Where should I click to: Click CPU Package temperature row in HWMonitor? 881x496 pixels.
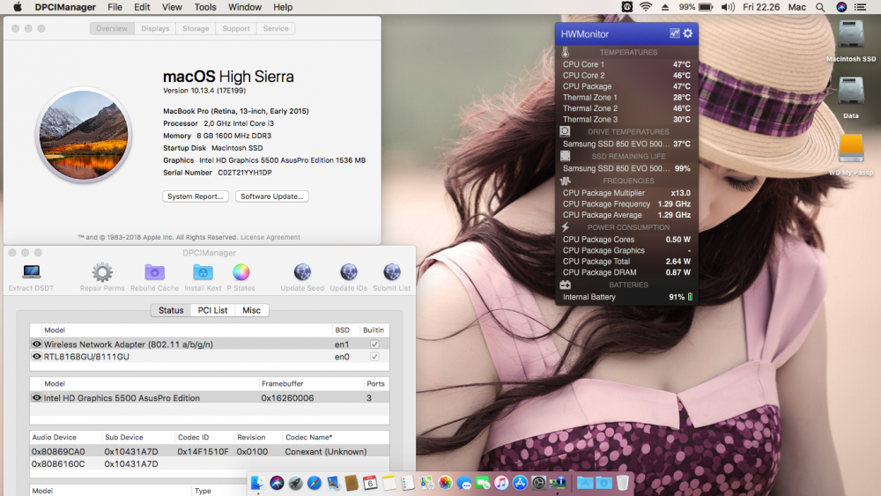point(626,86)
